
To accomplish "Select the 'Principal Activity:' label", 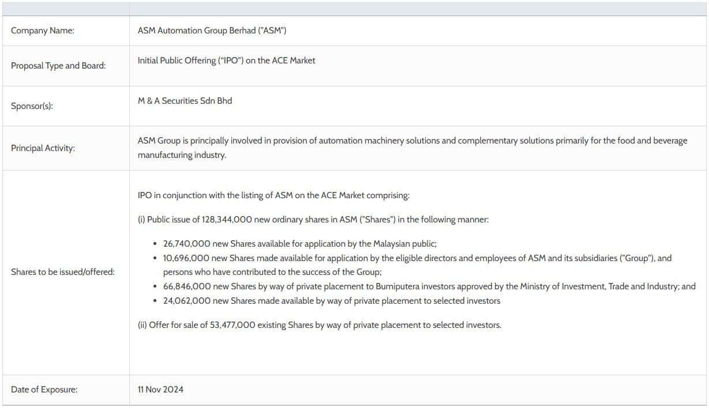I will pyautogui.click(x=43, y=148).
